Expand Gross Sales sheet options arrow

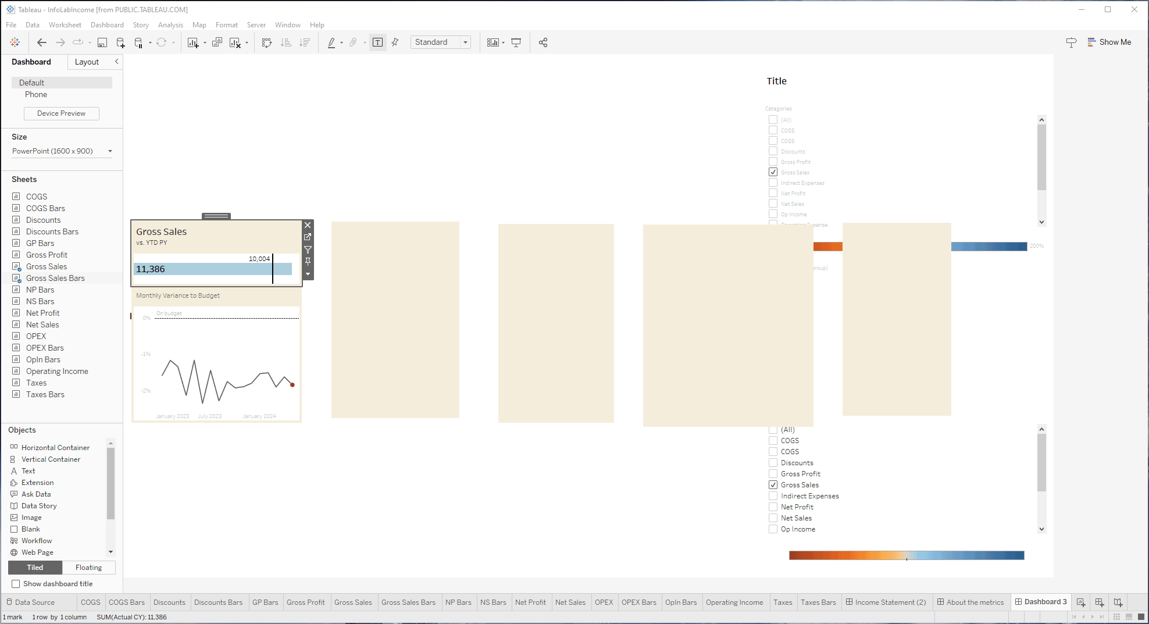click(x=308, y=274)
